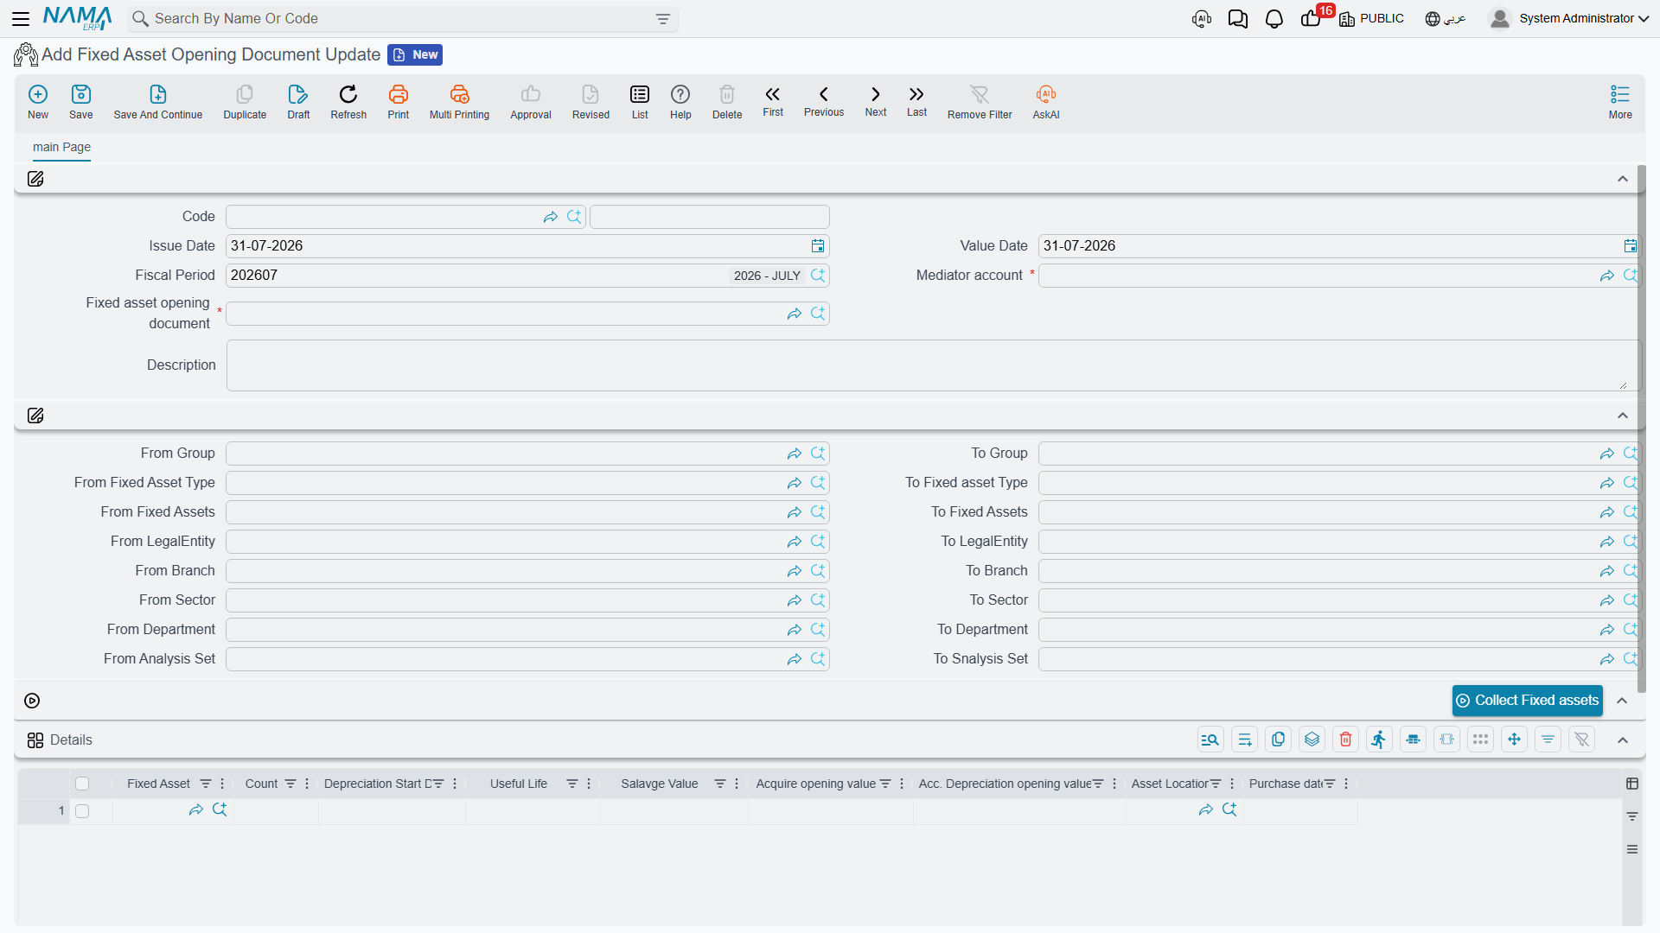1660x933 pixels.
Task: Click Save And Continue icon
Action: click(x=158, y=101)
